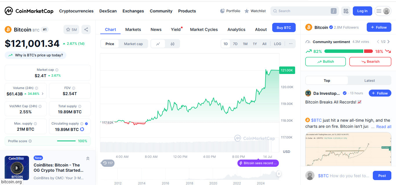Screen dimensions: 396x185
Task: Click the CoinMarketCap logo
Action: tap(29, 11)
